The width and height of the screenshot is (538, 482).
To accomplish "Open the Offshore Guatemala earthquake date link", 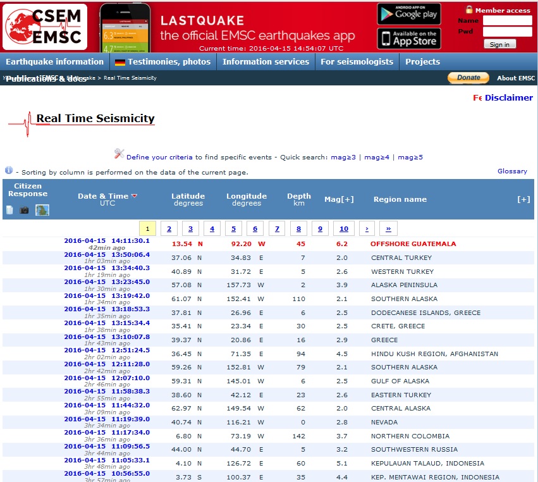I will (106, 241).
